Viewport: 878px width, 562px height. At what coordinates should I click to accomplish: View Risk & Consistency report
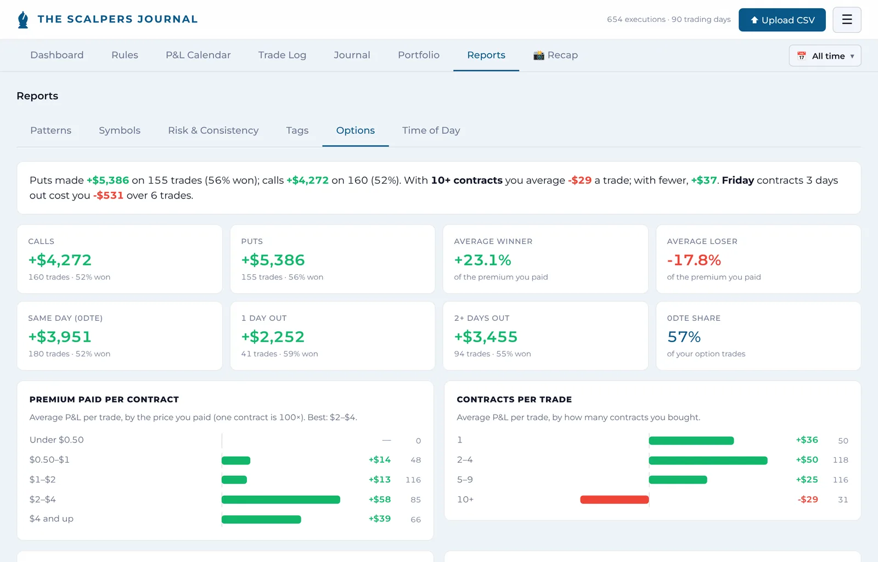pyautogui.click(x=213, y=130)
